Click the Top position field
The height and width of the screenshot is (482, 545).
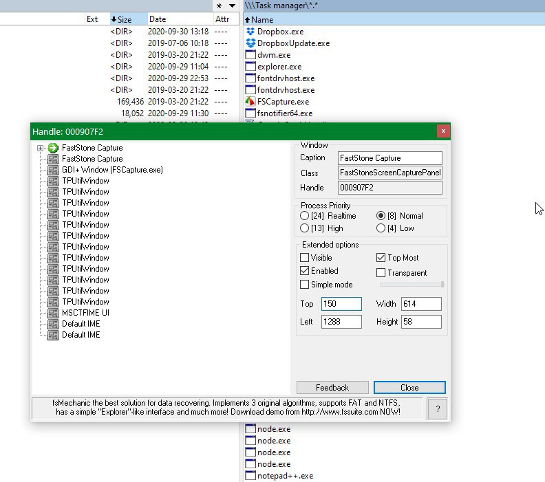(x=341, y=304)
